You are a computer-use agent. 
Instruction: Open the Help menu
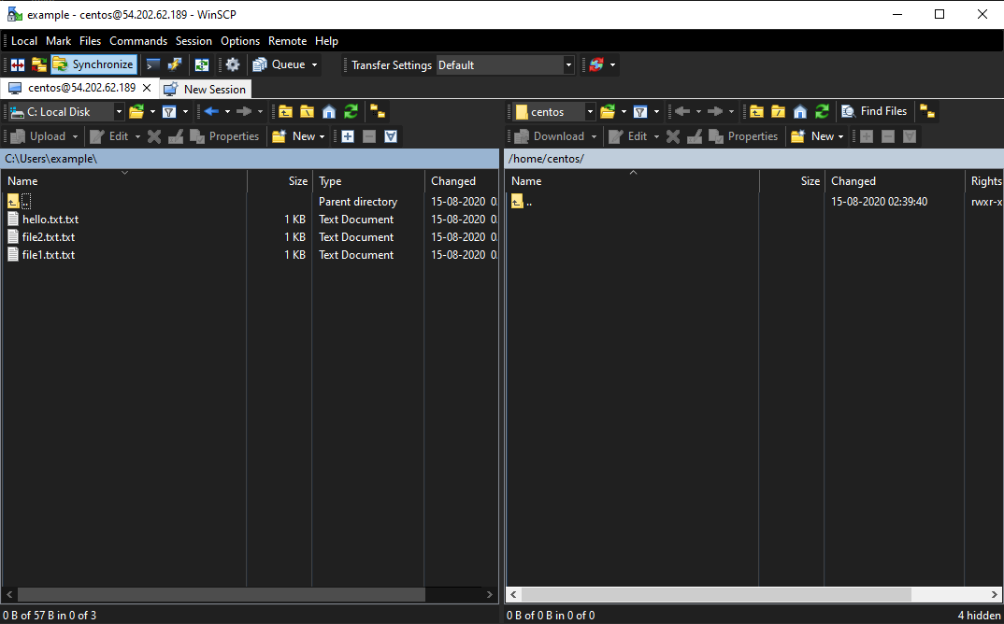[326, 41]
